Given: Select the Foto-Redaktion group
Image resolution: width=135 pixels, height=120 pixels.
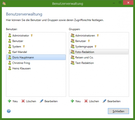Looking at the screenshot, I should click(99, 52).
